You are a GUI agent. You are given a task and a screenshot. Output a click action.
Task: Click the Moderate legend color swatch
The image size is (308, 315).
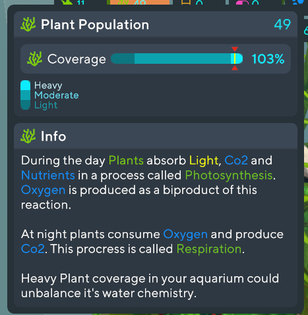(25, 95)
